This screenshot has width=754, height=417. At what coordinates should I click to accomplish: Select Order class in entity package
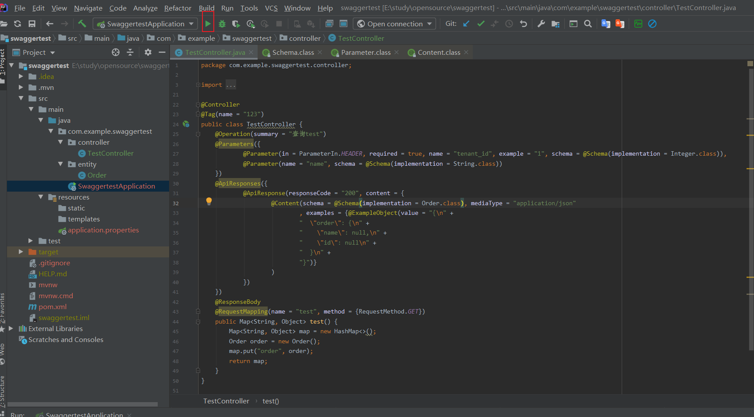click(x=97, y=175)
